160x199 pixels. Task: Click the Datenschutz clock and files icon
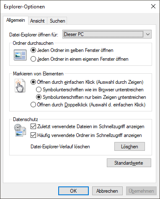click(20, 130)
